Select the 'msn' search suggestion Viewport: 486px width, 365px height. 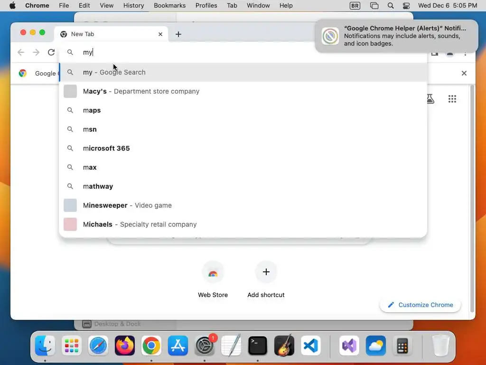click(x=243, y=129)
